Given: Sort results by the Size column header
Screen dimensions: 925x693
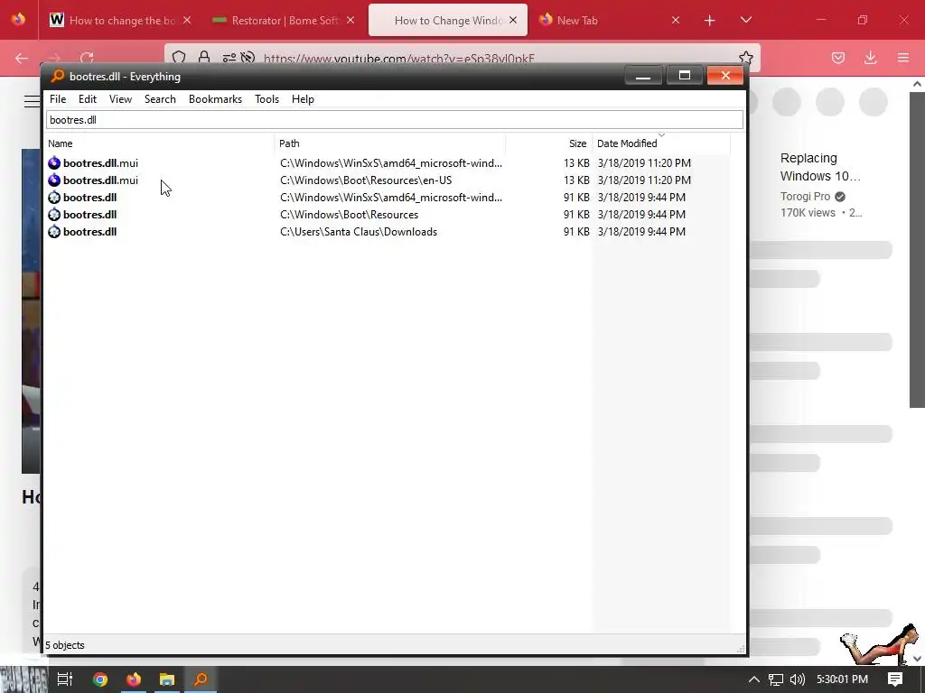Looking at the screenshot, I should pyautogui.click(x=548, y=143).
